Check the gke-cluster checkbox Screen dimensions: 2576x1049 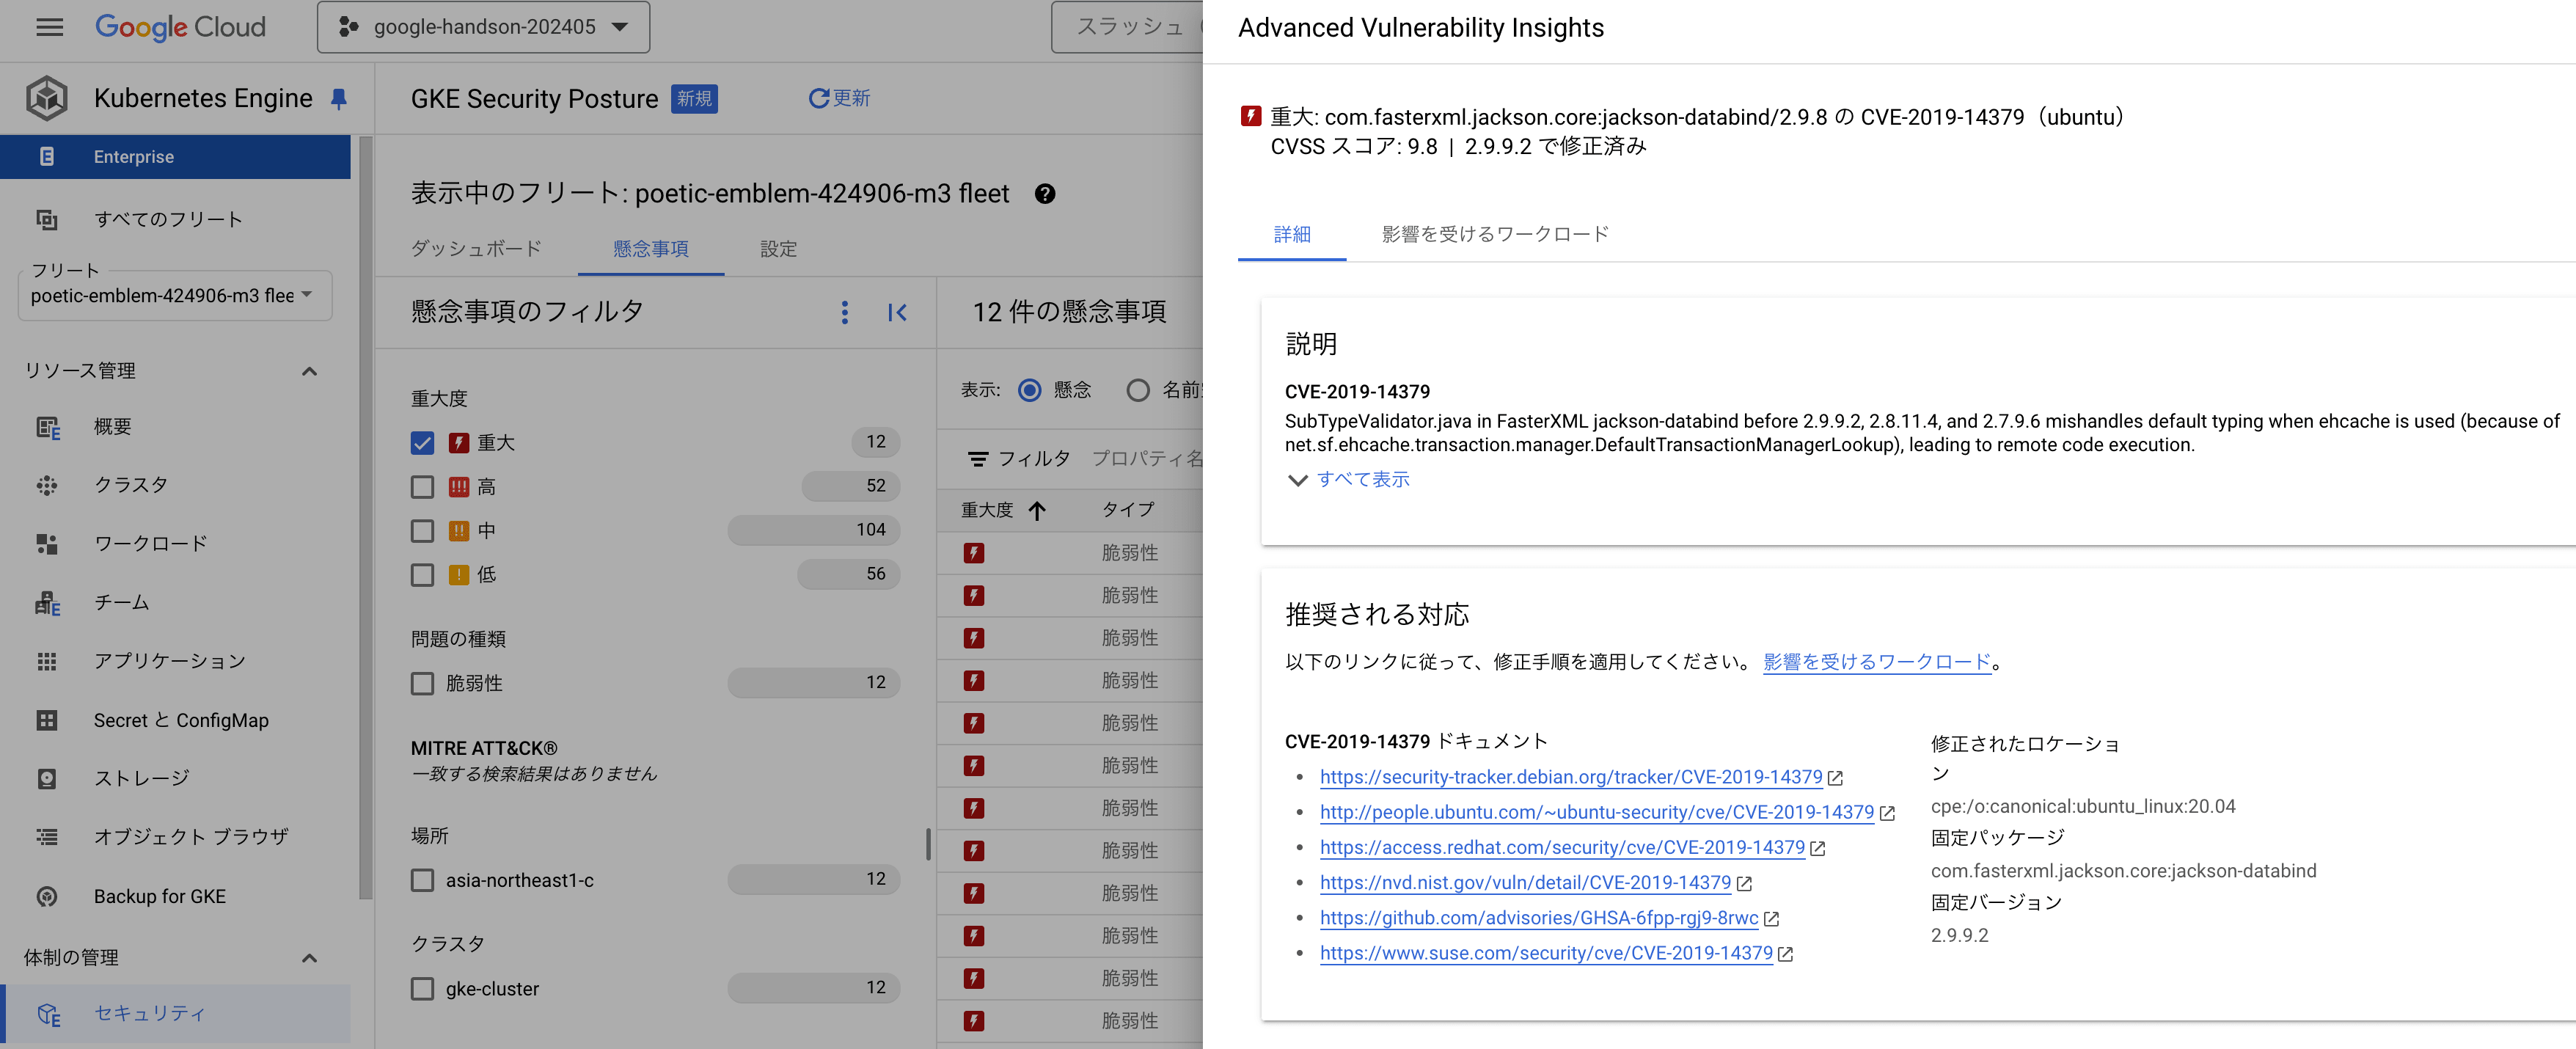coord(423,989)
